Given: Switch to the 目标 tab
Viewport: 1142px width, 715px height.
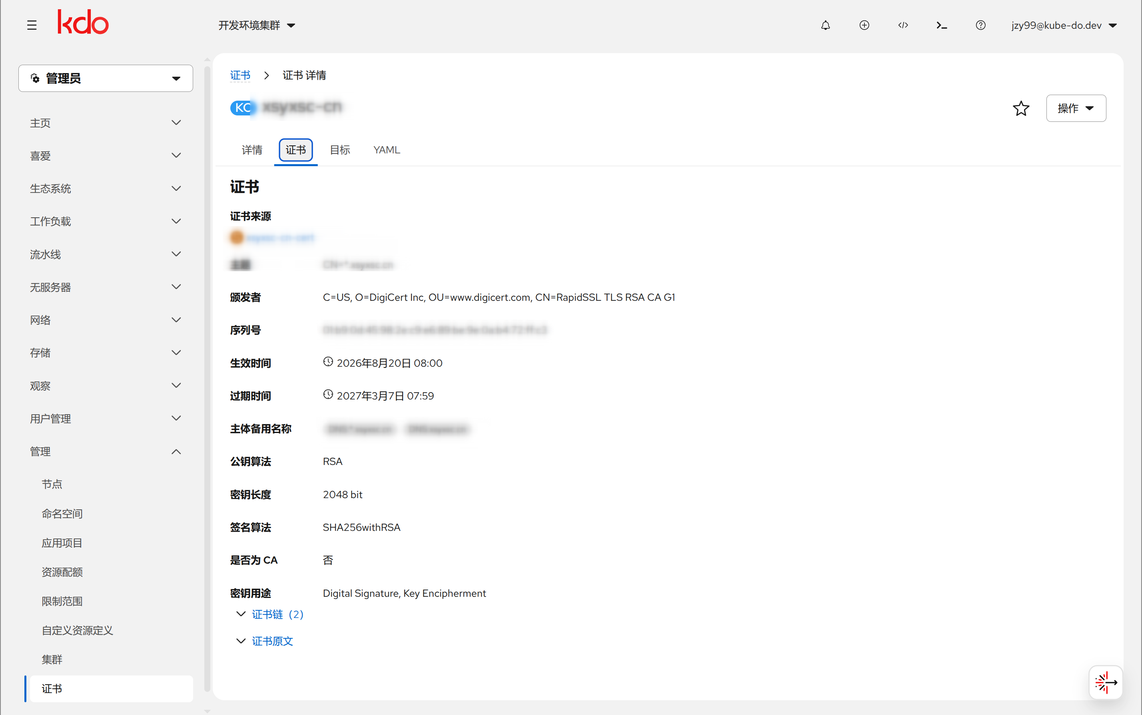Looking at the screenshot, I should click(x=340, y=150).
